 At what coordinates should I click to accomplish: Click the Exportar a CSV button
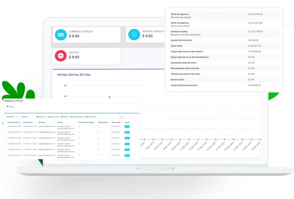[42, 117]
